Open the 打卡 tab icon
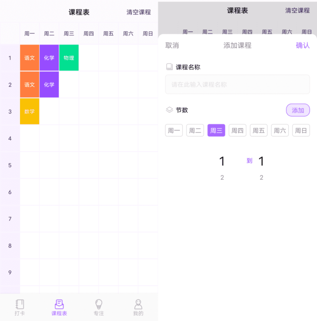Image resolution: width=317 pixels, height=321 pixels. pos(20,305)
